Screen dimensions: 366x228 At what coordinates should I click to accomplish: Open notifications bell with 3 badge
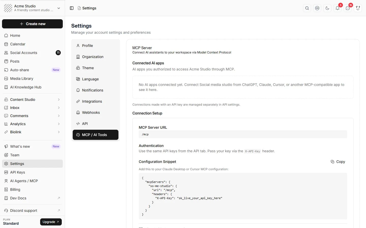(x=338, y=8)
